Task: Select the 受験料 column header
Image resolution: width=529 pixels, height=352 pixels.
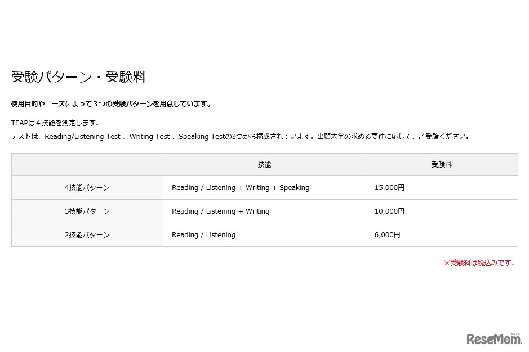Action: [441, 164]
